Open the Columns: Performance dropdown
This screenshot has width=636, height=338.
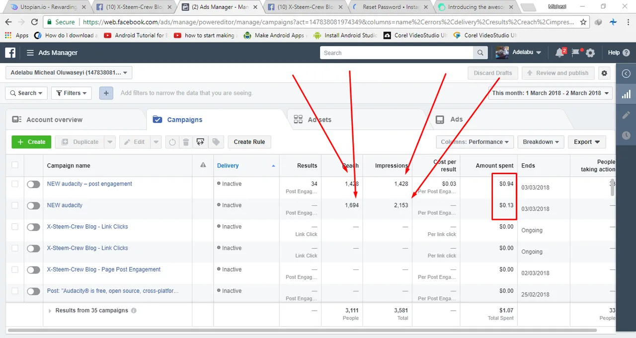475,142
